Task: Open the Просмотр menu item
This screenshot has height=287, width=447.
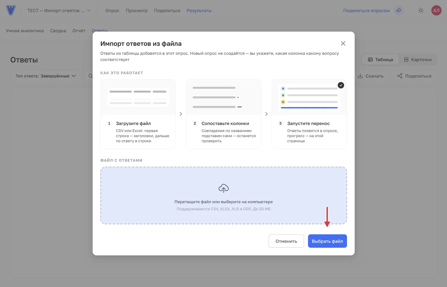Action: pos(136,11)
